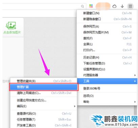Select 清除上网痕迹(C)... submenu item
Image resolution: width=138 pixels, height=128 pixels.
click(x=44, y=93)
